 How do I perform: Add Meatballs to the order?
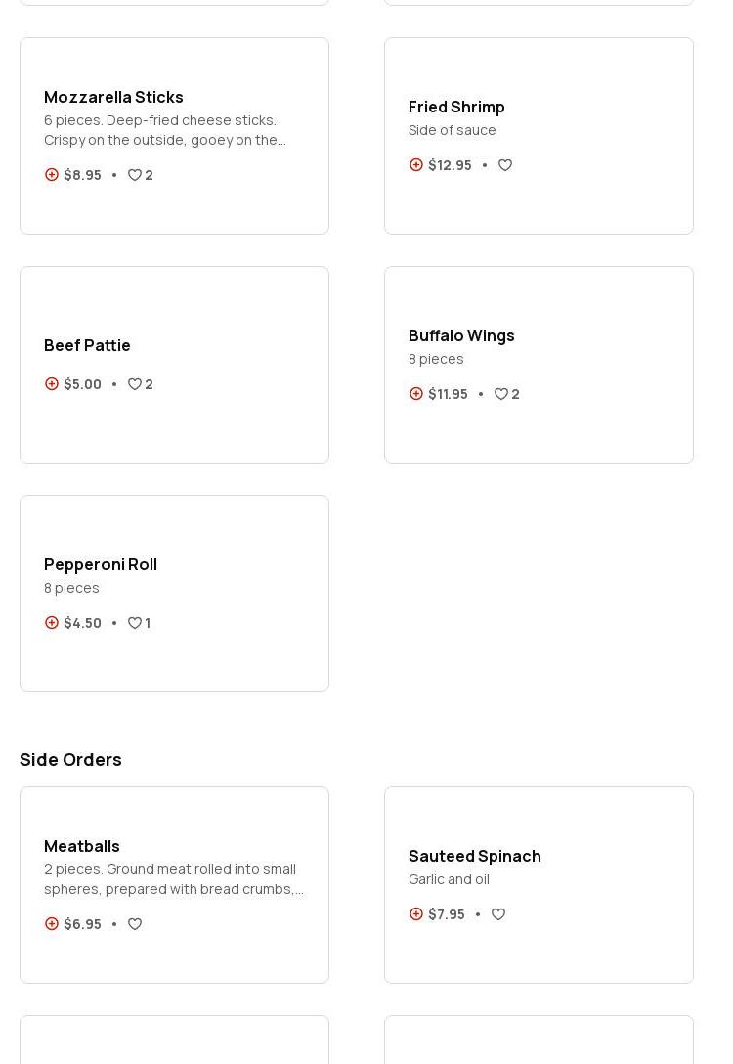pyautogui.click(x=52, y=924)
